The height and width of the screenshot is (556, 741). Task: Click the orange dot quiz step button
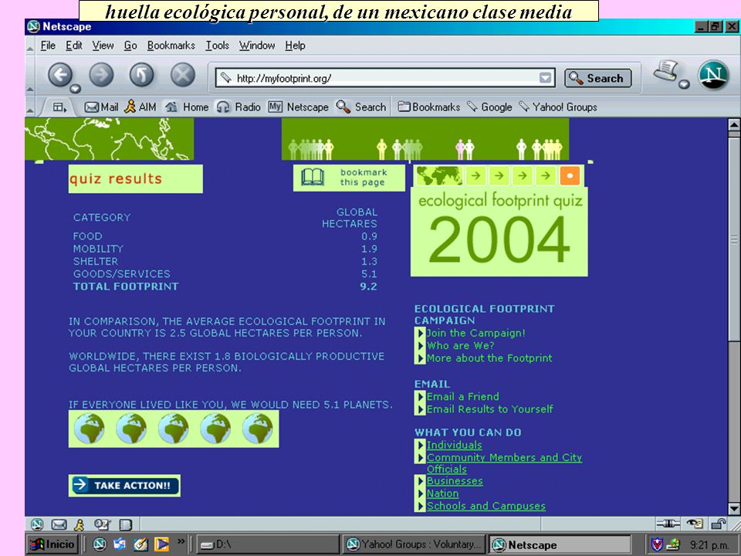coord(570,176)
